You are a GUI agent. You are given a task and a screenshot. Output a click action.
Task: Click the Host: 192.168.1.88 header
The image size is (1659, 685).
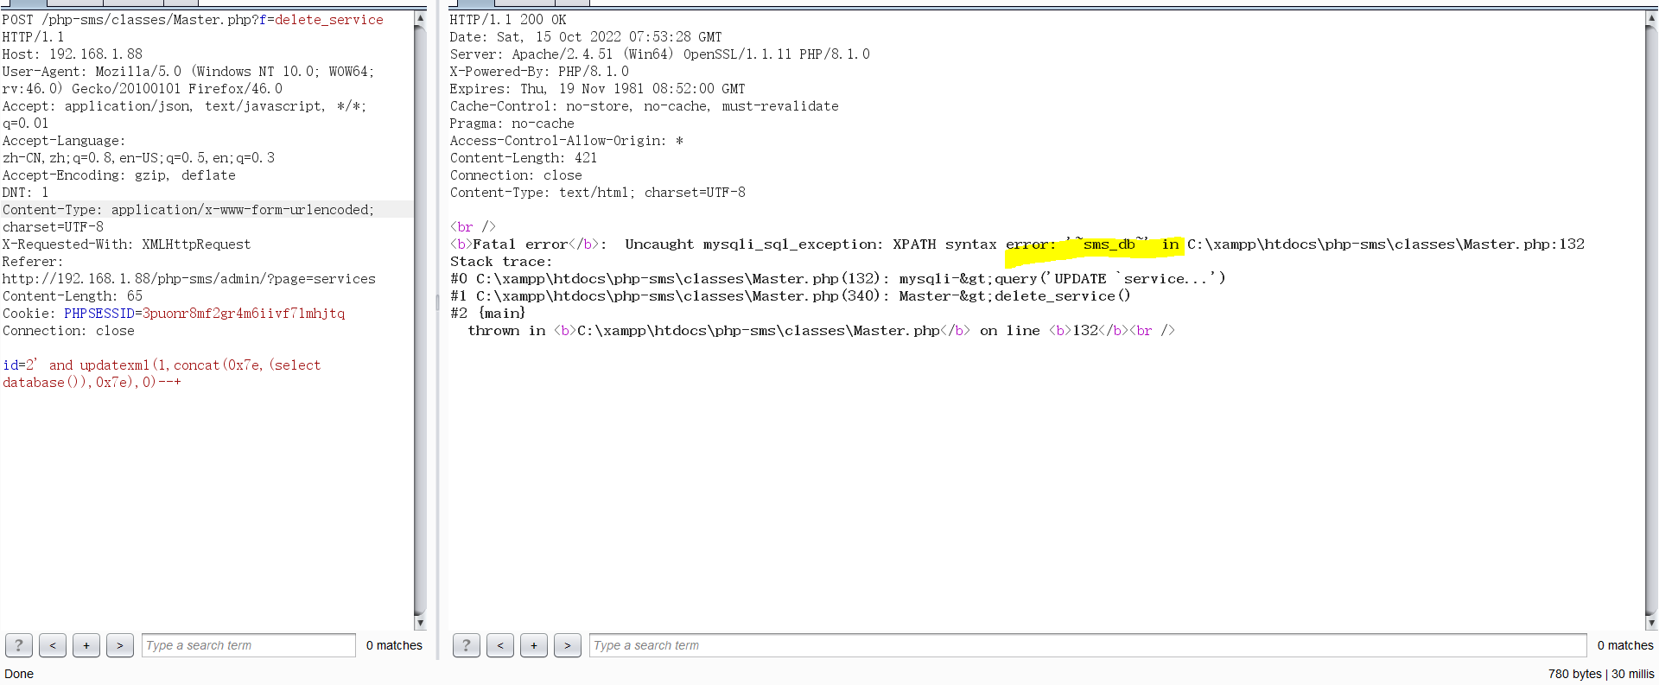73,54
